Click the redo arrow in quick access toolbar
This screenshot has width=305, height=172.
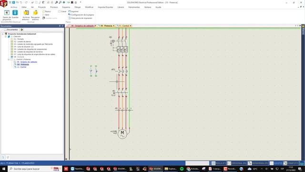click(26, 2)
